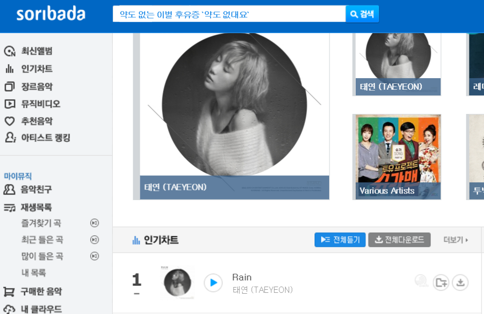
Task: Add Rain to a playlist folder
Action: click(x=441, y=282)
